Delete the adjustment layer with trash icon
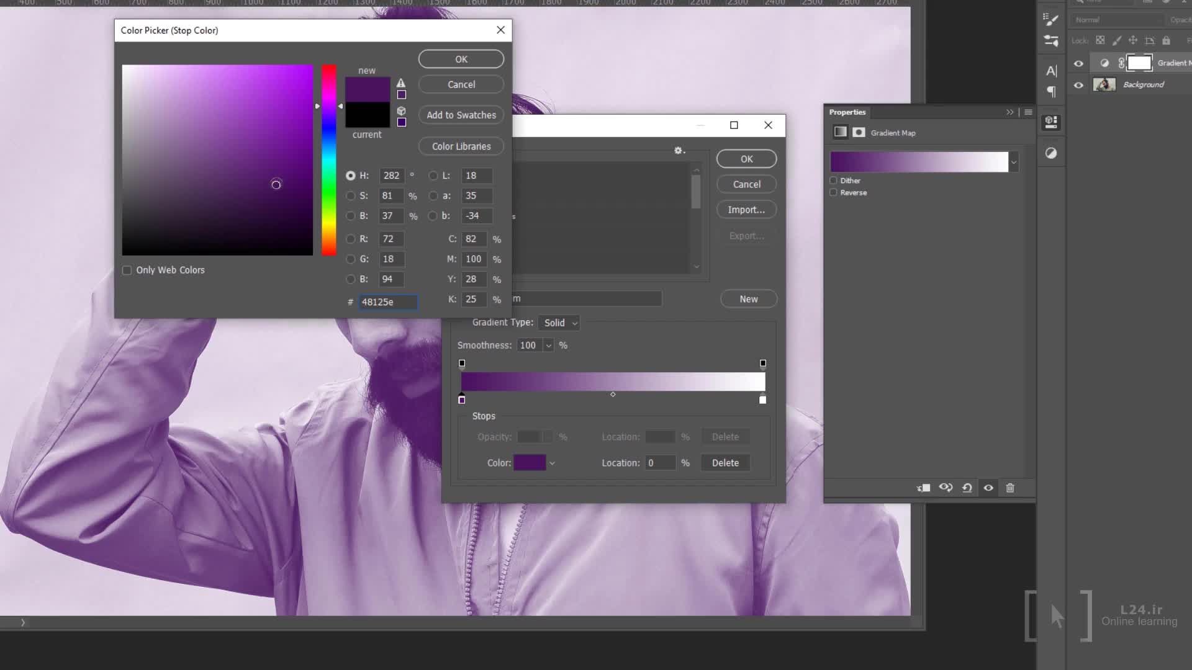The width and height of the screenshot is (1192, 670). pyautogui.click(x=1010, y=488)
